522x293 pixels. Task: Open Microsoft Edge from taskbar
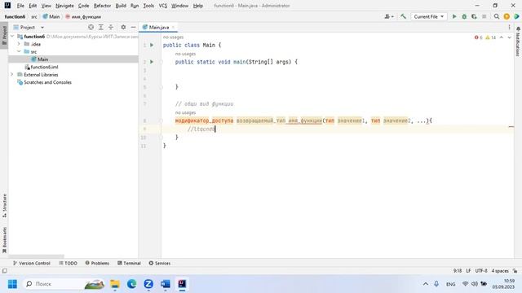pyautogui.click(x=132, y=284)
